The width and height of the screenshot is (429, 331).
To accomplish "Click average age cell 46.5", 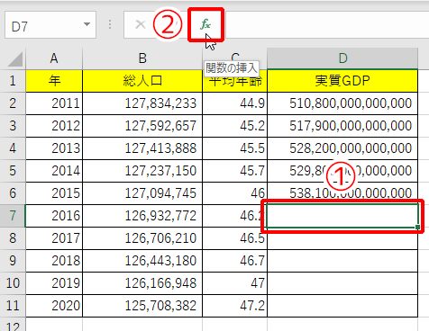I will 235,238.
